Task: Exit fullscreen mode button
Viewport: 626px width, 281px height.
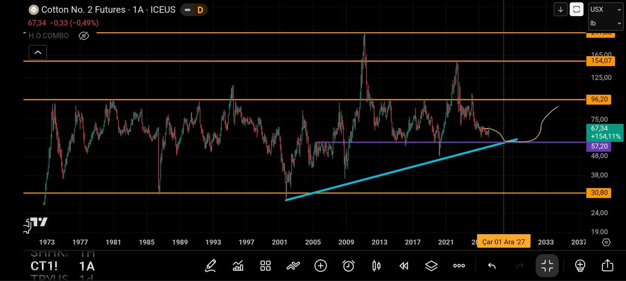Action: pos(547,266)
